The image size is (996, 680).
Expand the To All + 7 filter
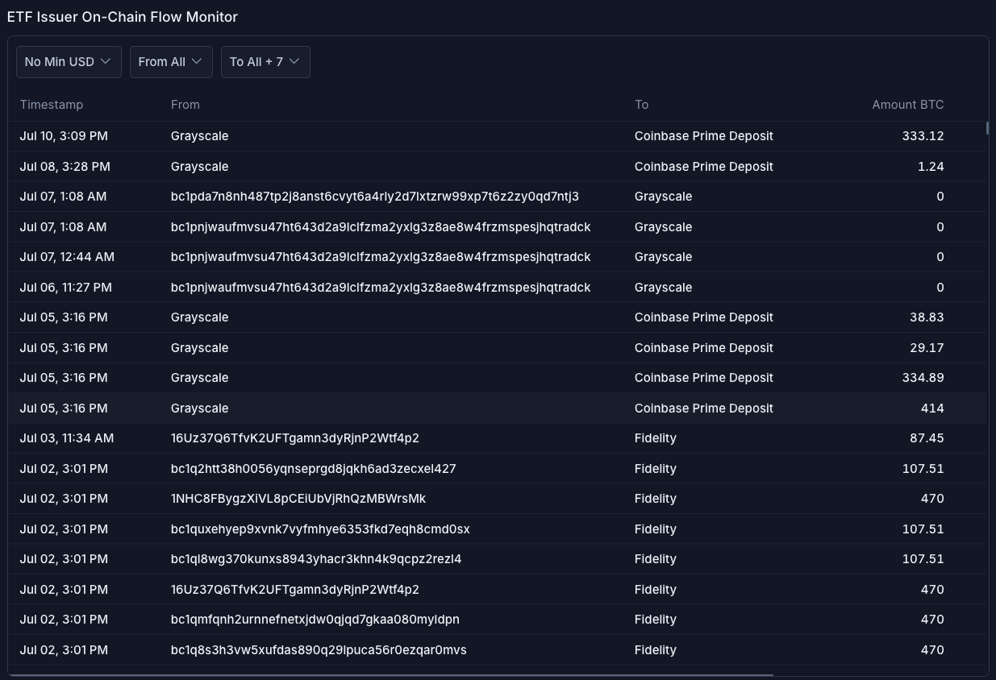tap(265, 62)
